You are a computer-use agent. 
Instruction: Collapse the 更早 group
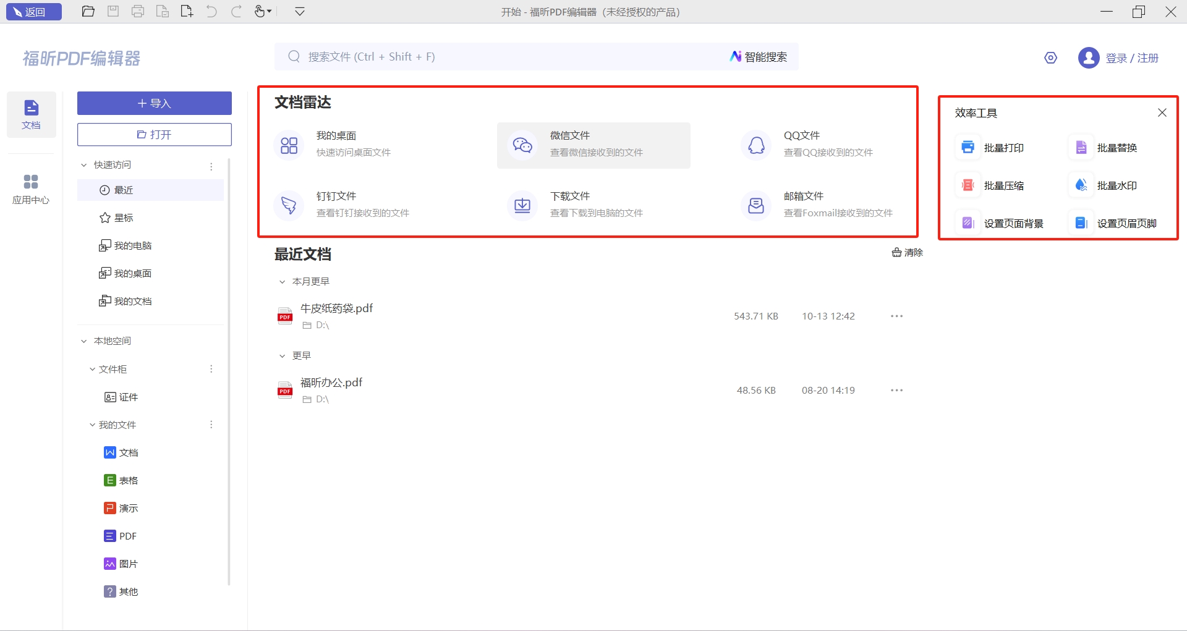pyautogui.click(x=282, y=356)
